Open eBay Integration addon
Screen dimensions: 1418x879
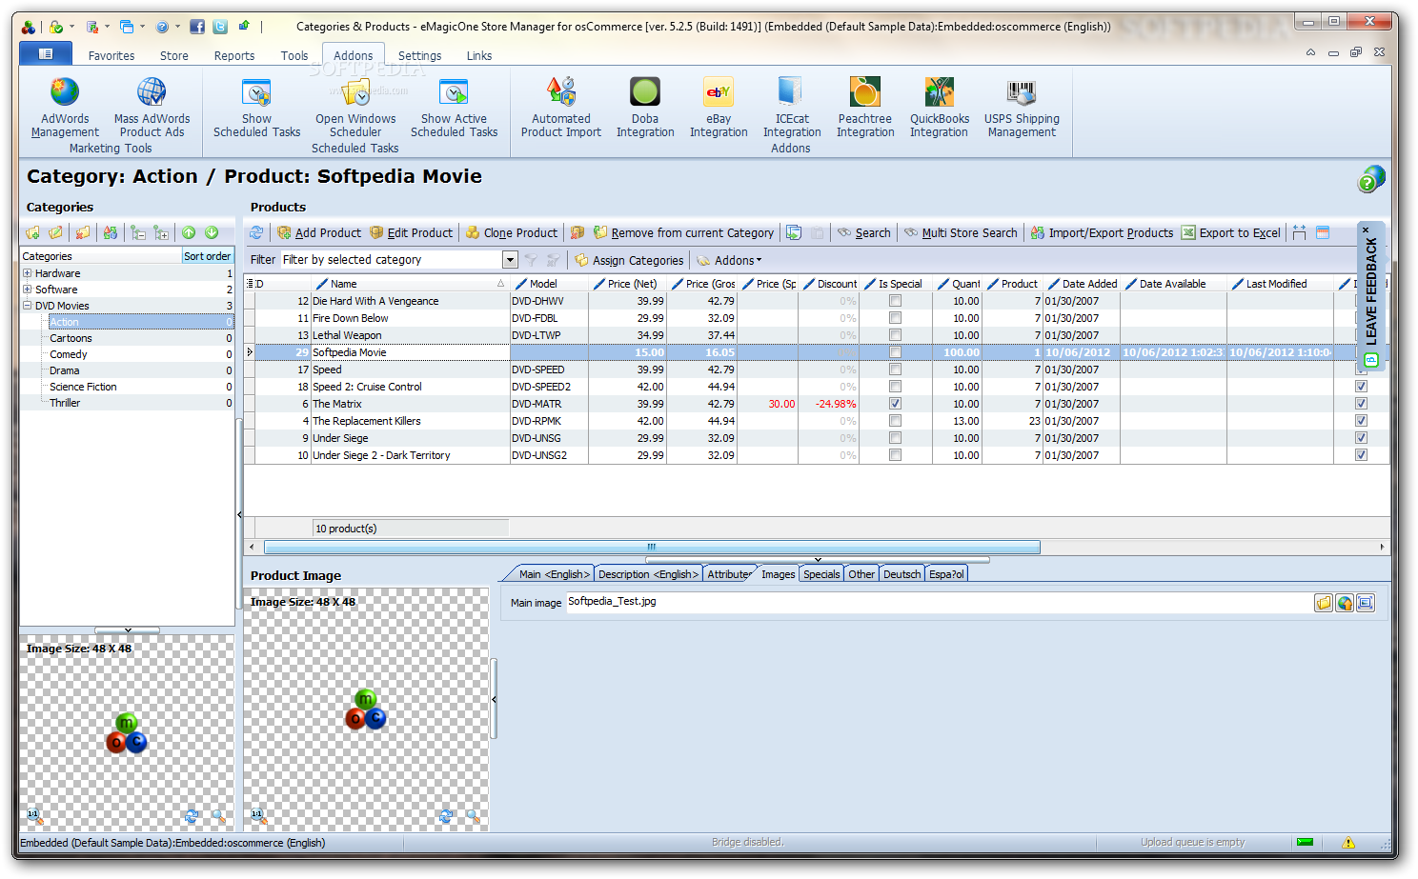pos(719,108)
